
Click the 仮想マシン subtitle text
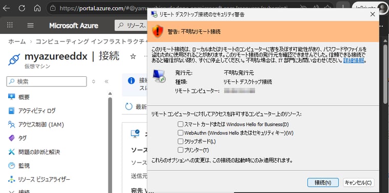[x=37, y=66]
